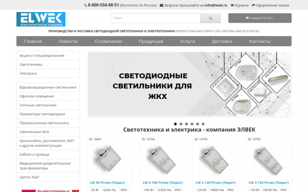Click the 6200 Лм spec cell
Viewport: 308px width, 192px height.
pyautogui.click(x=109, y=190)
